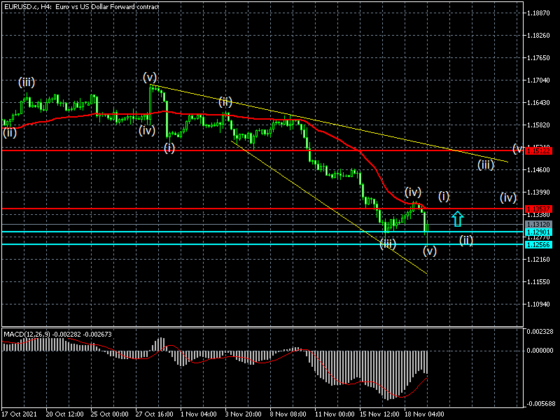Click the 1.18870 value on price scale
Screen dimensions: 560x420
click(539, 13)
